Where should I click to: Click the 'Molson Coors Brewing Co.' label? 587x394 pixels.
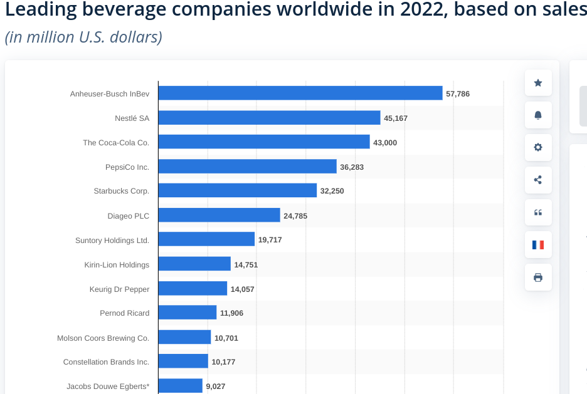103,338
